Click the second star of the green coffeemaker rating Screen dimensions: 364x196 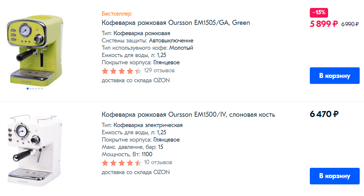tap(114, 71)
